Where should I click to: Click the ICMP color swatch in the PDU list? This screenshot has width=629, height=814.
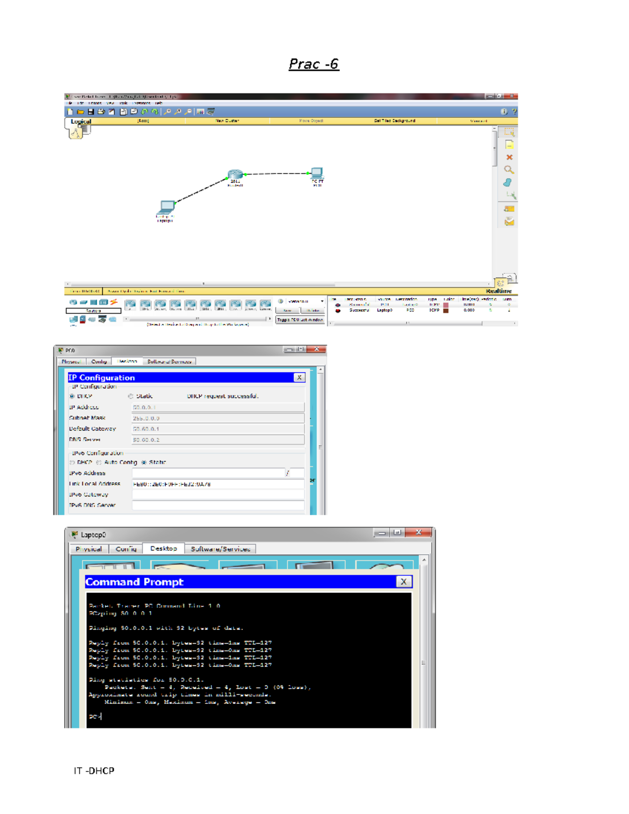tap(447, 310)
